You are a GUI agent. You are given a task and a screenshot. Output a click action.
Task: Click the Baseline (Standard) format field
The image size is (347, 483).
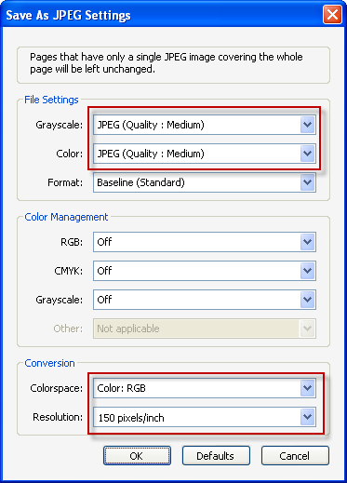[205, 182]
